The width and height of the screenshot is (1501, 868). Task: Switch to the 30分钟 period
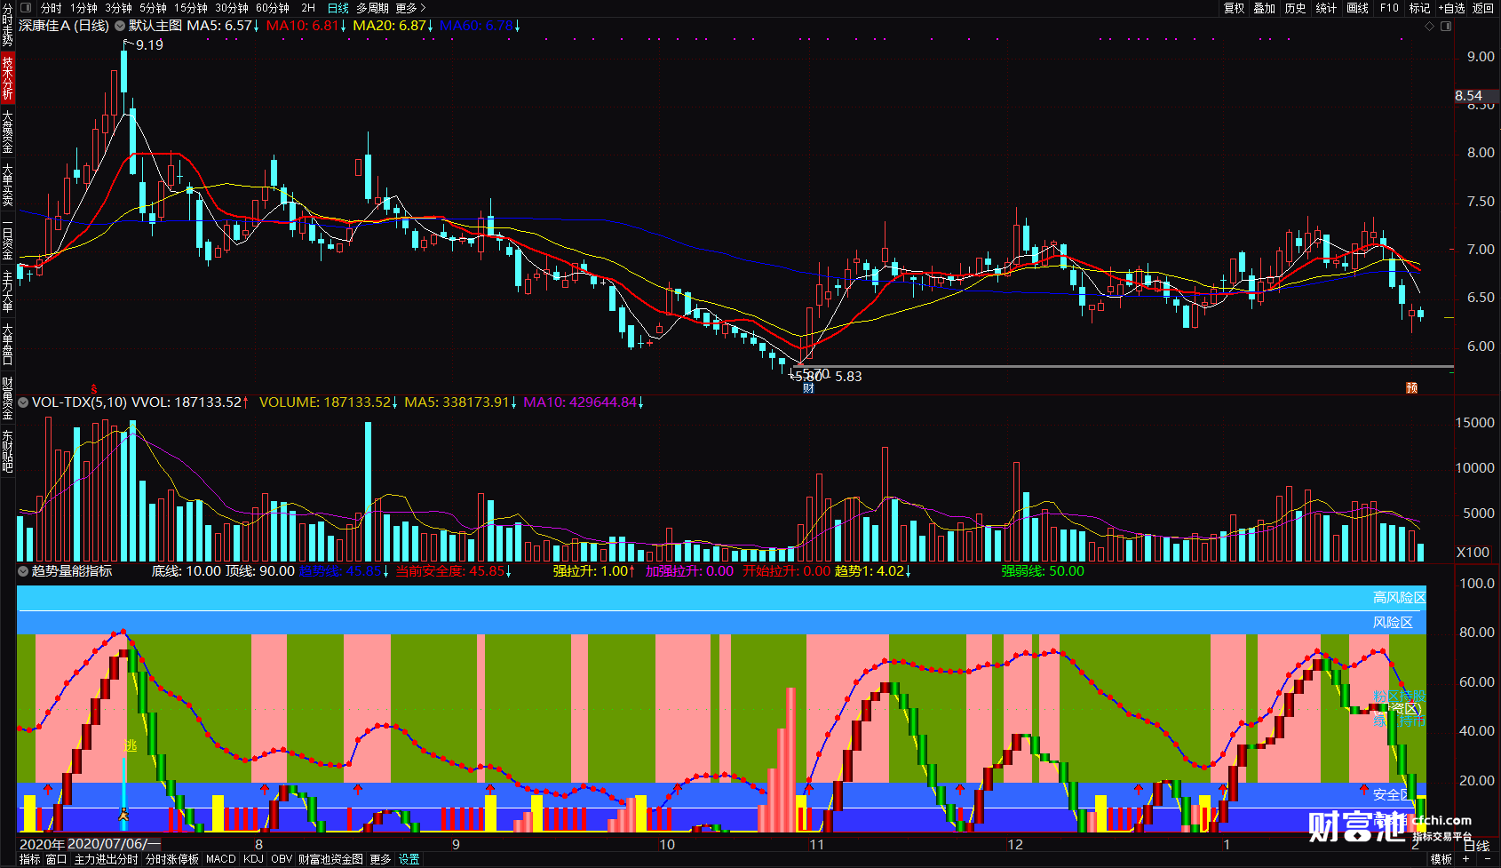coord(232,8)
